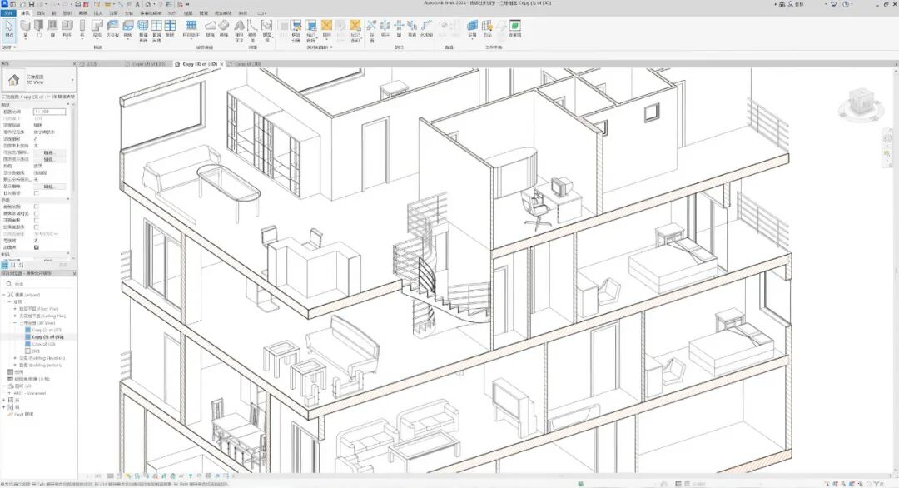
Task: Select the Ceiling tool
Action: (113, 28)
